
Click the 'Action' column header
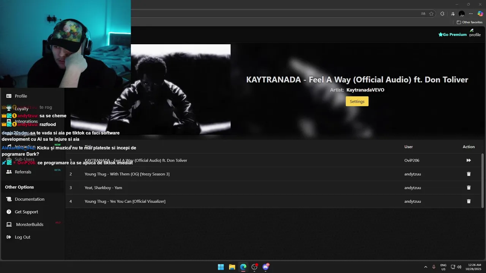click(469, 147)
